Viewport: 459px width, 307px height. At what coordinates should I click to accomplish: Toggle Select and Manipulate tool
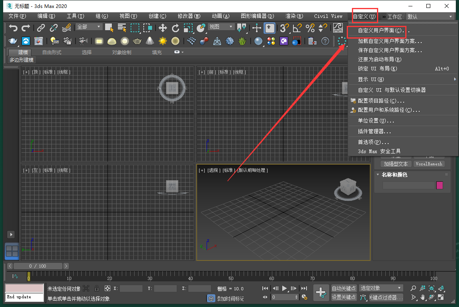point(256,28)
